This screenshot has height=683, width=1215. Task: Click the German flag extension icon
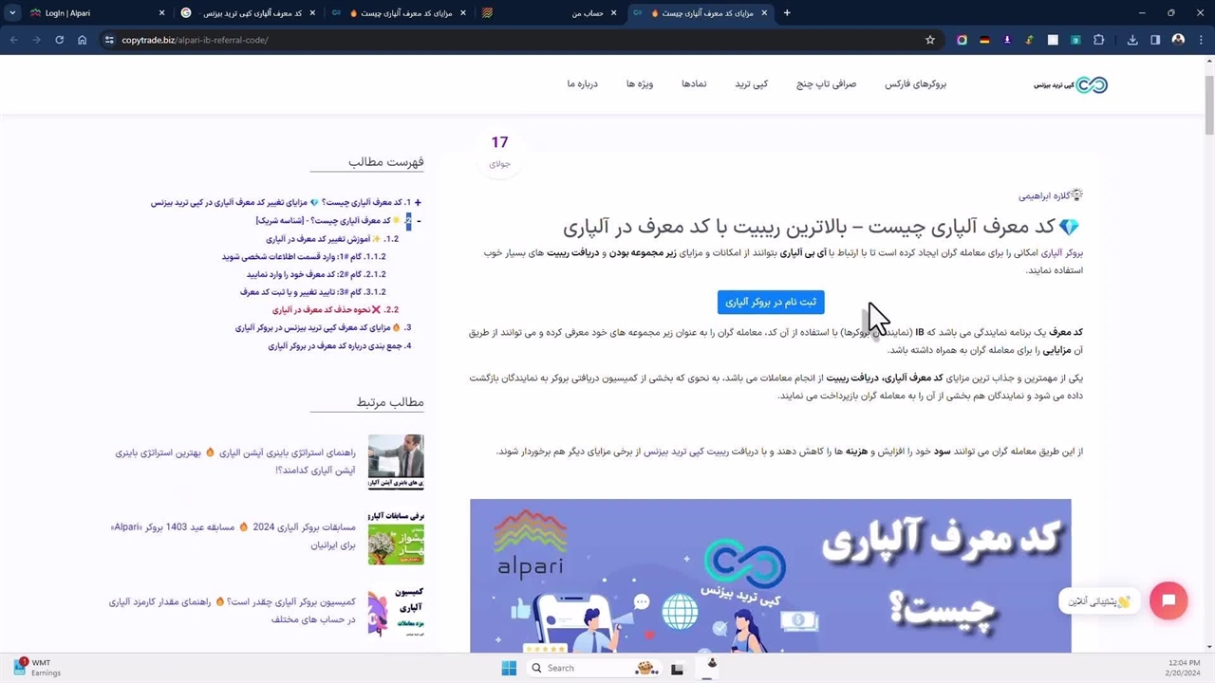coord(984,40)
